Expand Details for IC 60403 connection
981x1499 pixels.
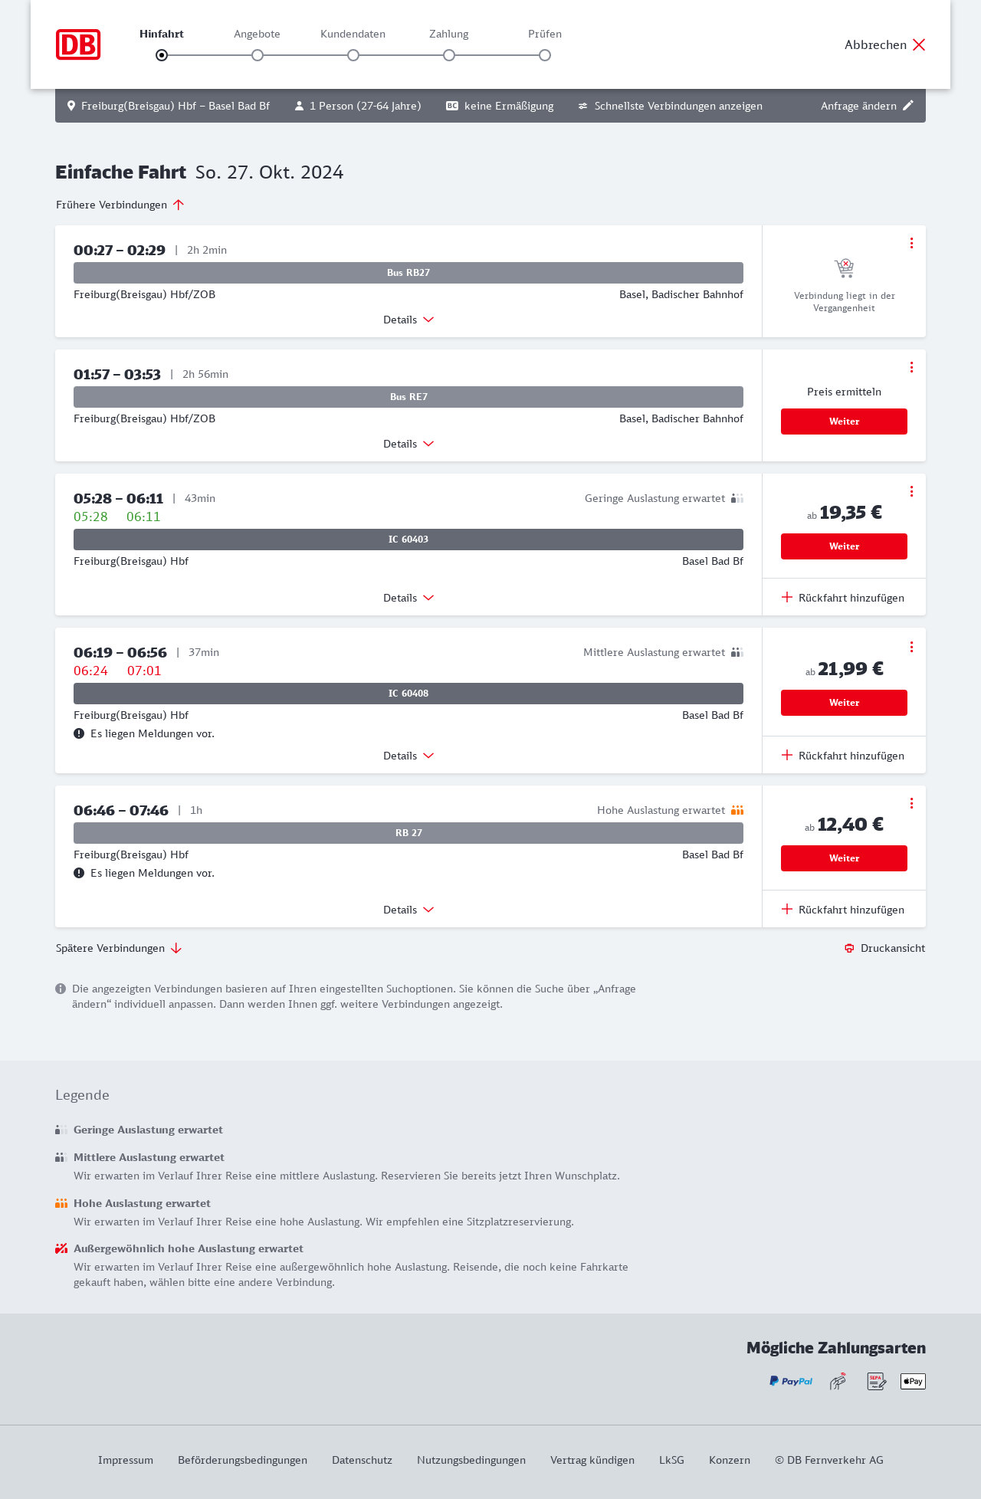(x=408, y=598)
